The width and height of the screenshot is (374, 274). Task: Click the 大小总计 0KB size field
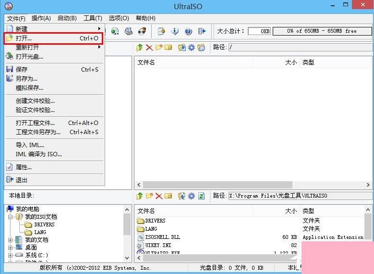259,31
